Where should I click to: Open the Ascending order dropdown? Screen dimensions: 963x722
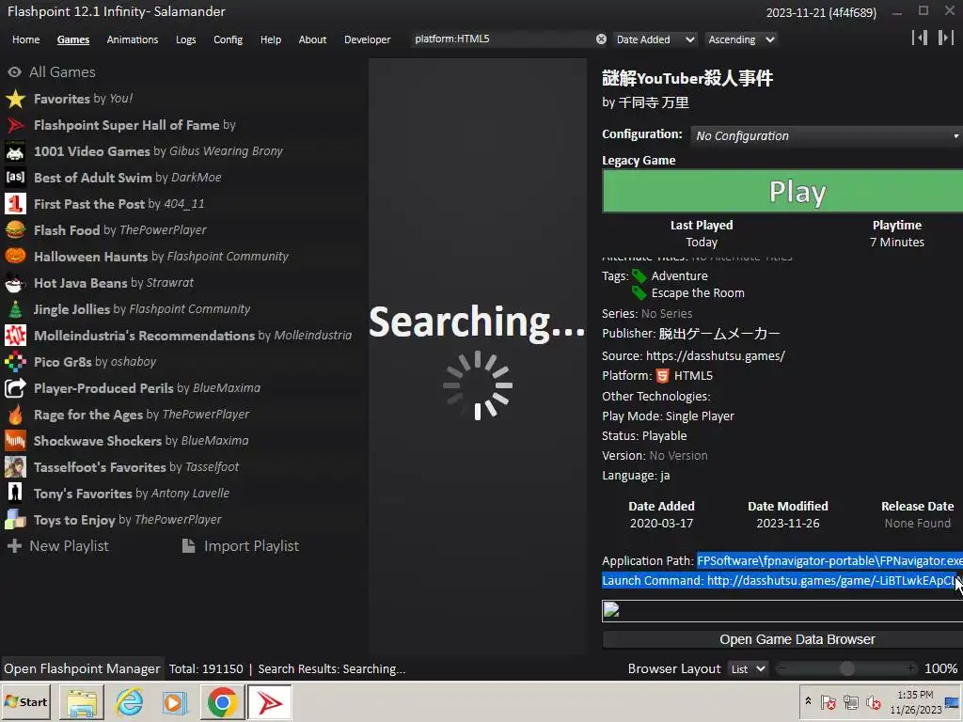[x=741, y=39]
